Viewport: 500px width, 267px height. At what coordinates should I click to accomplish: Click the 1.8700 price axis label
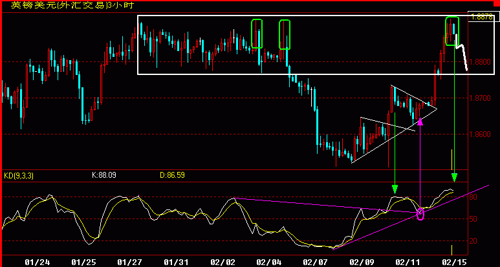point(481,98)
